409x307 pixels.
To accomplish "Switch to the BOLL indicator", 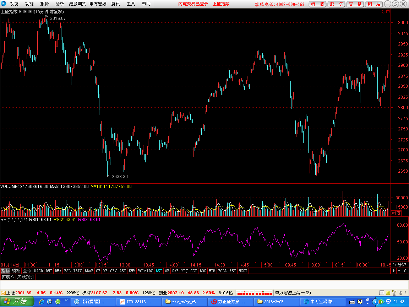I will (x=223, y=271).
